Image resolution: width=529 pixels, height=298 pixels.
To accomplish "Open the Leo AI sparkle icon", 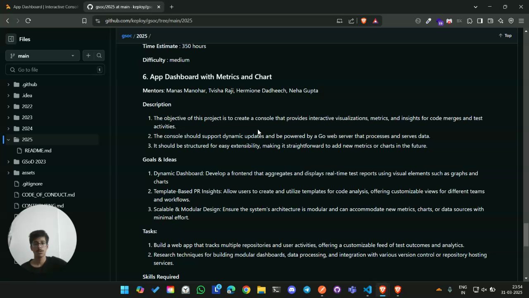I will pos(500,21).
